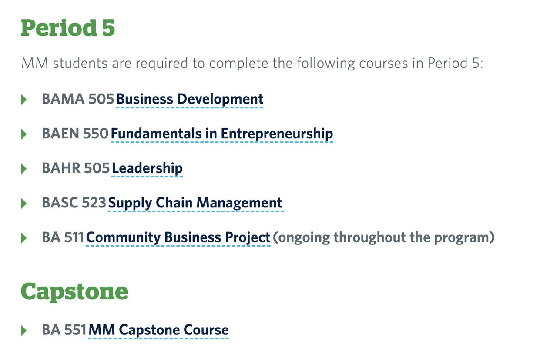Click the green arrow beside BASC 523
Screen dimensions: 557x361
[24, 203]
